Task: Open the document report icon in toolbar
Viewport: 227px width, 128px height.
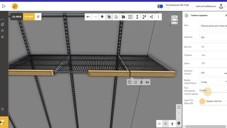Action: (x=116, y=17)
